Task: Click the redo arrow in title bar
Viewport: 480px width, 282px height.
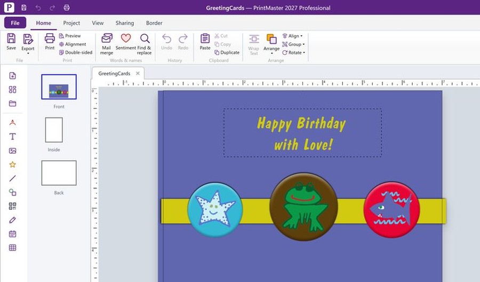Action: coord(52,7)
